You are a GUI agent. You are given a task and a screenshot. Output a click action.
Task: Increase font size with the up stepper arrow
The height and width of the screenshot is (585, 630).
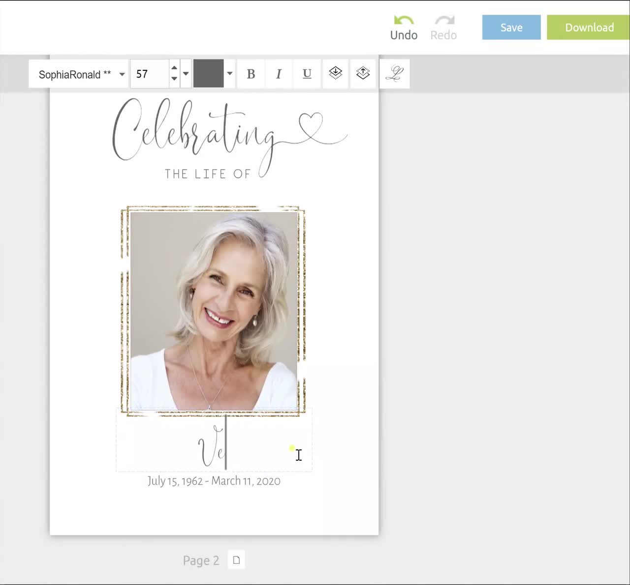pyautogui.click(x=174, y=67)
